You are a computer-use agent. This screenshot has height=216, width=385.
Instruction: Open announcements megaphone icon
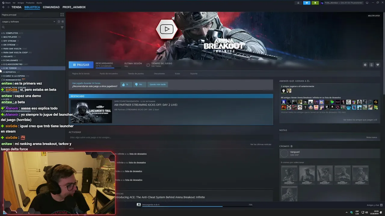(307, 3)
